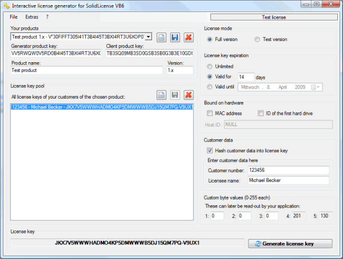Image resolution: width=343 pixels, height=259 pixels.
Task: Select the Michael Becker license key row
Action: tap(102, 107)
